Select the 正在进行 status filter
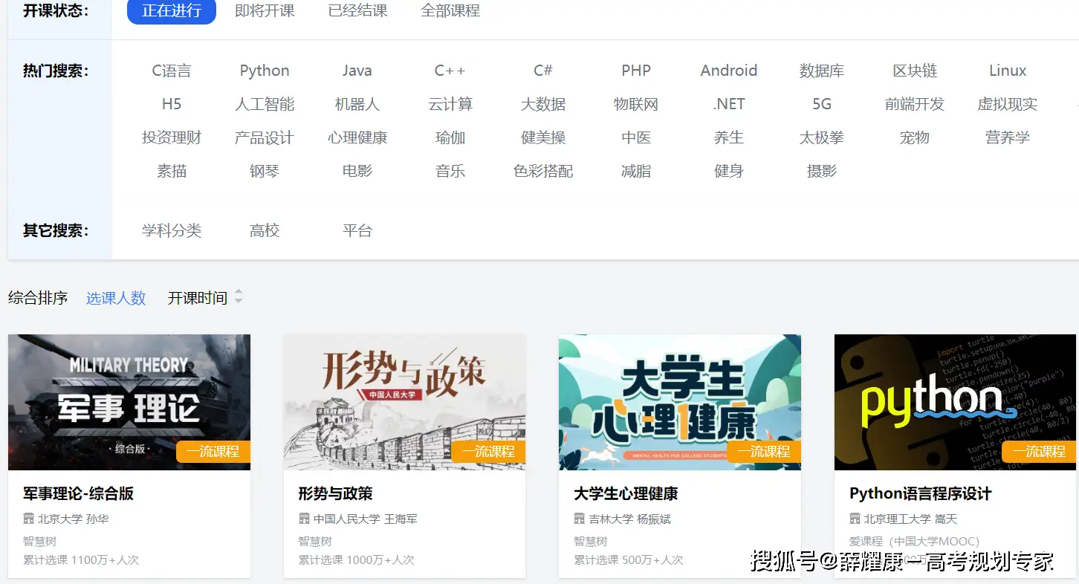This screenshot has width=1079, height=584. pos(171,11)
